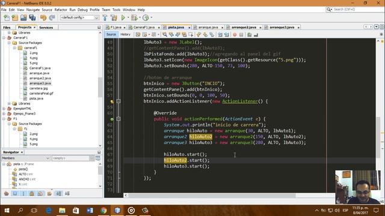This screenshot has height=216, width=385.
Task: Click the green override marker on line 61
Action: pyautogui.click(x=112, y=119)
